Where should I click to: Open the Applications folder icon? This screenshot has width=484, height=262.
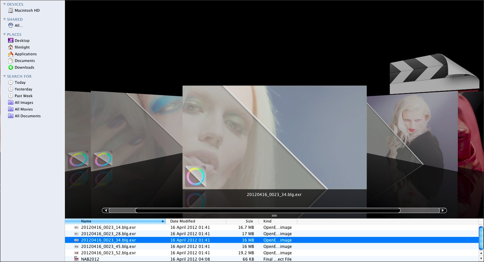coord(10,54)
